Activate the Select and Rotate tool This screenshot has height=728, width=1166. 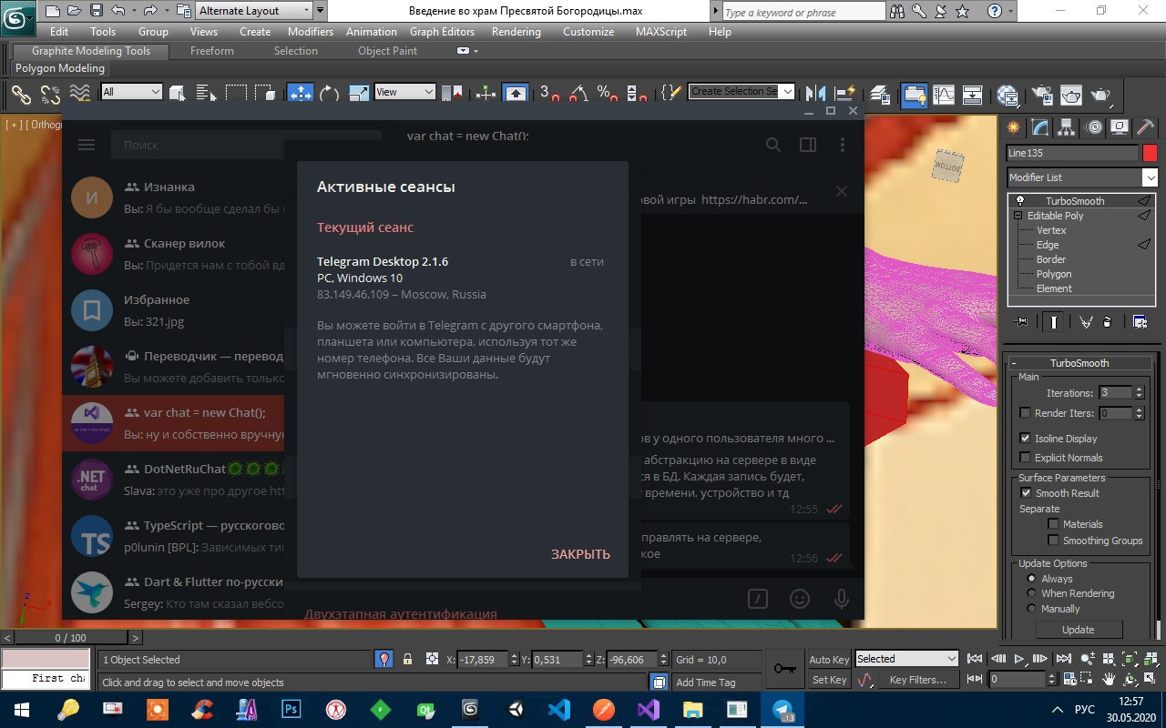(329, 93)
